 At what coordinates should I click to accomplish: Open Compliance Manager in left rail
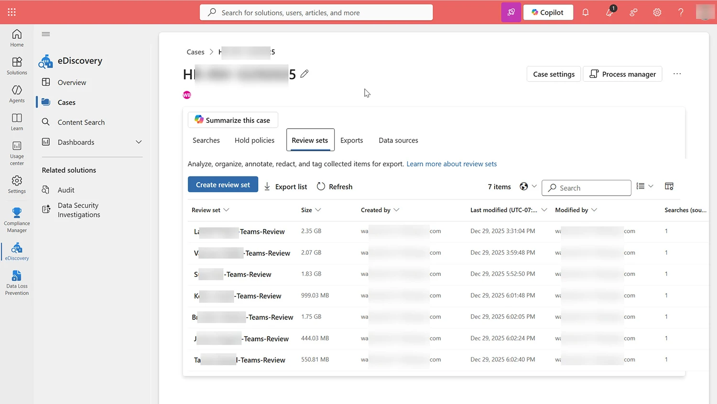tap(17, 220)
